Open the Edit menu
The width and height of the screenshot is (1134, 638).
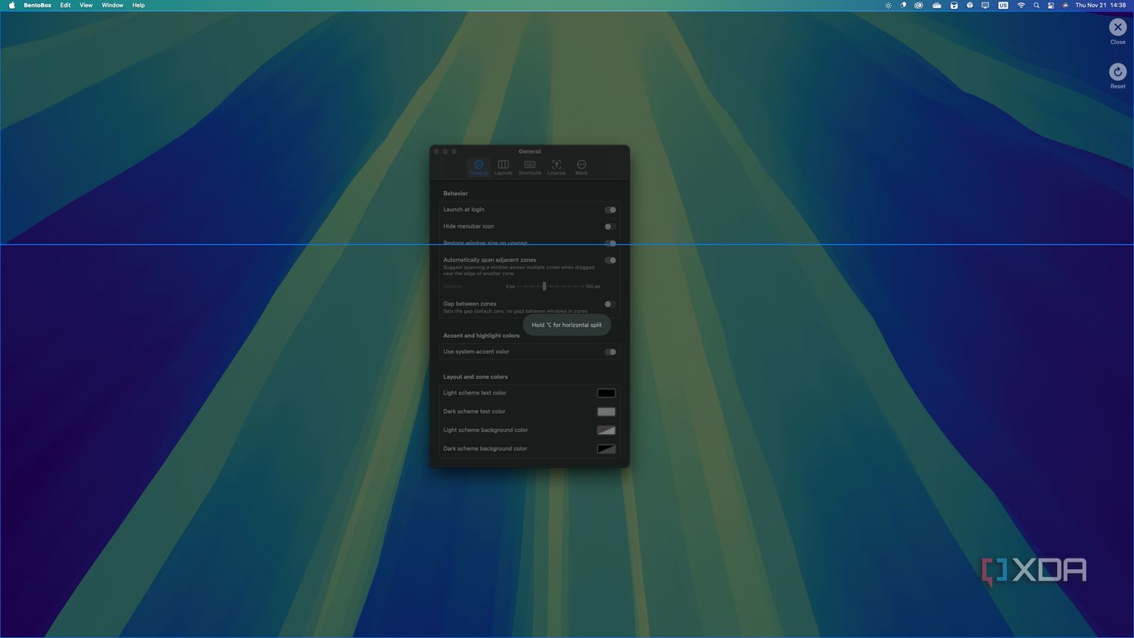(66, 5)
